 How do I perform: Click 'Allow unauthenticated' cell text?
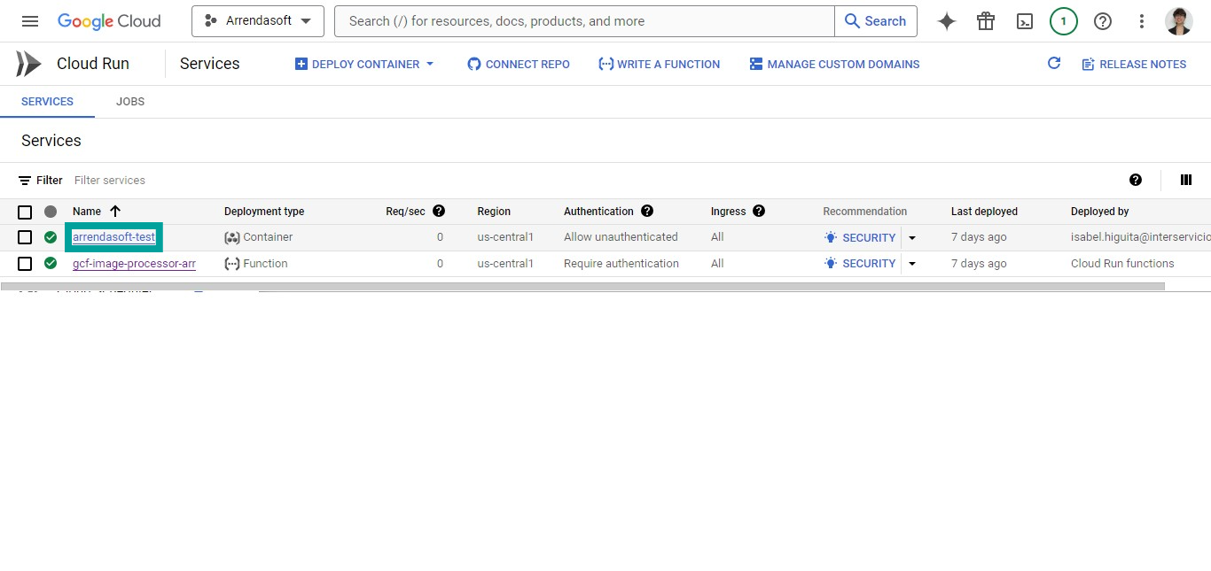coord(621,237)
